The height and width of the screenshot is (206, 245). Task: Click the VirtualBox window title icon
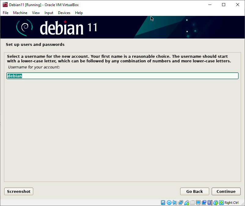point(5,5)
